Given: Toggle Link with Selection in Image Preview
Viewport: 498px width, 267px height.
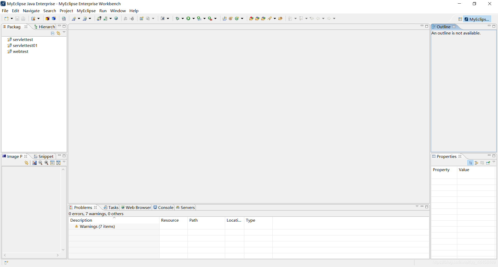Looking at the screenshot, I should 26,163.
